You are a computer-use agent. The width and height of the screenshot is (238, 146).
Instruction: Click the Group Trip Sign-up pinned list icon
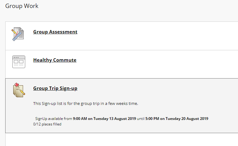[x=19, y=90]
